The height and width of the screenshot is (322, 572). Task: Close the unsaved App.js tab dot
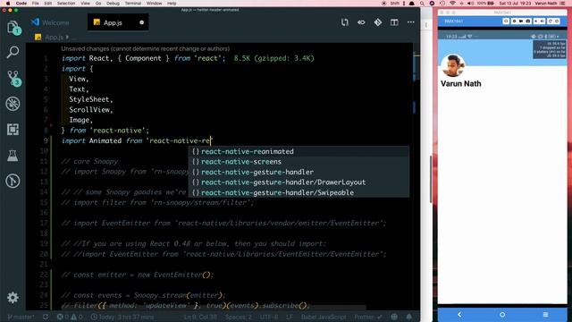(x=141, y=22)
